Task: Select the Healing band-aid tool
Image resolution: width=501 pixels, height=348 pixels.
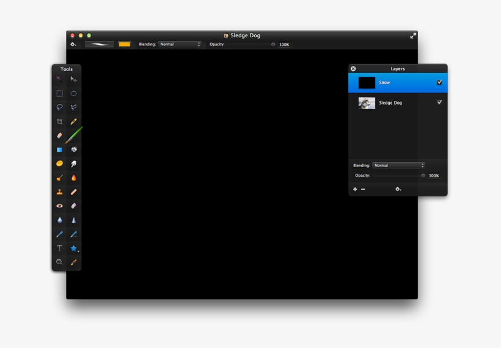Action: click(x=73, y=192)
